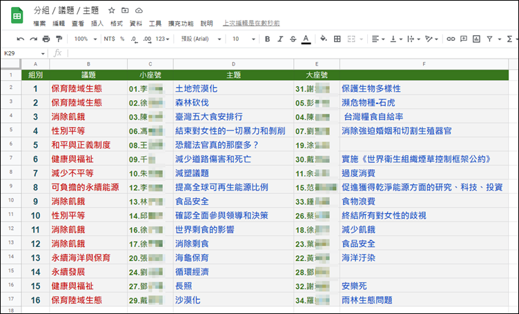519x314 pixels.
Task: Select cell 恐龍法官真的那麼多？
Action: (x=233, y=145)
